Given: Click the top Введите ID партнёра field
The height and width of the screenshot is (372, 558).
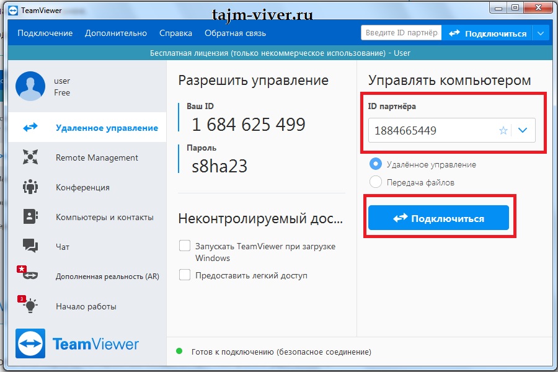Looking at the screenshot, I should (x=401, y=33).
